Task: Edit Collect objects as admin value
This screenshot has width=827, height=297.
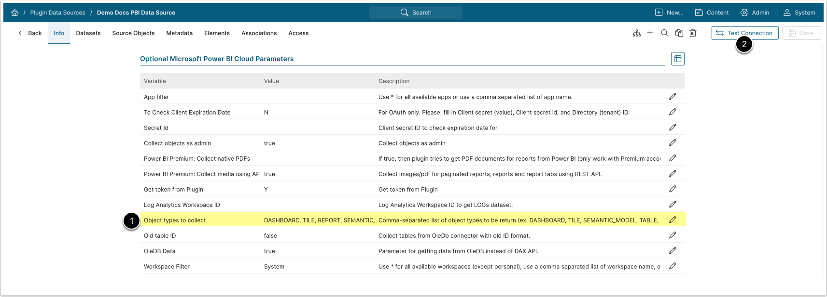Action: tap(673, 143)
